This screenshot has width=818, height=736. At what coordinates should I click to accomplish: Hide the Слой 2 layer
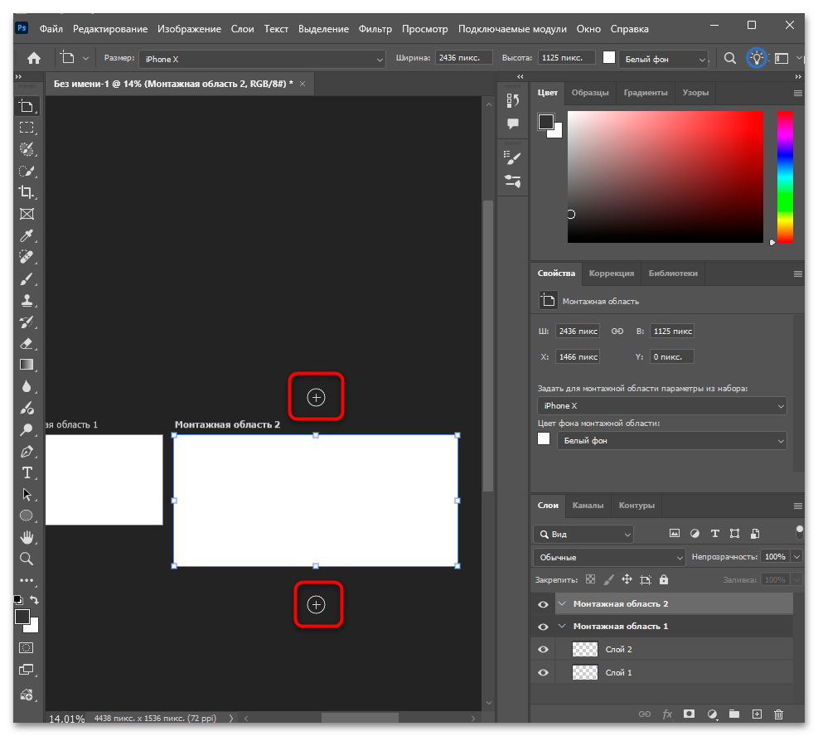pyautogui.click(x=544, y=650)
